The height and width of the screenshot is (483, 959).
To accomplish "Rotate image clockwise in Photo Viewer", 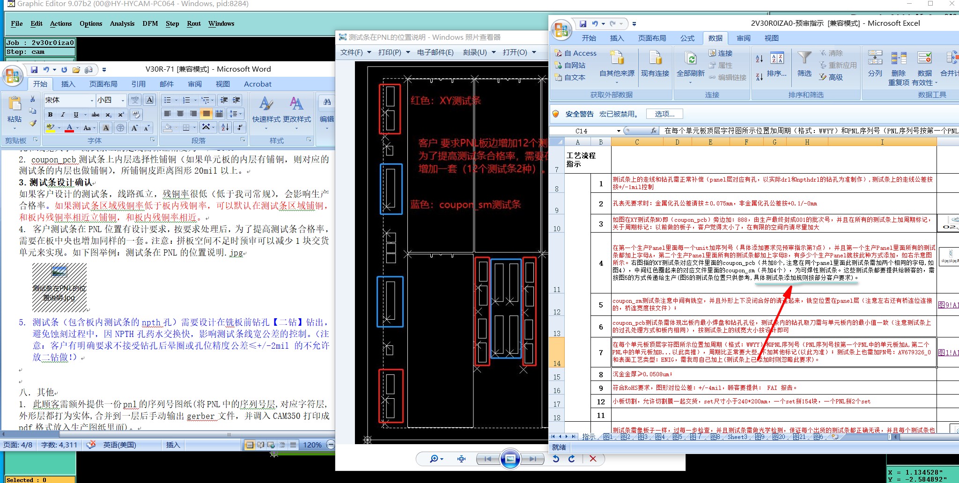I will click(x=572, y=459).
